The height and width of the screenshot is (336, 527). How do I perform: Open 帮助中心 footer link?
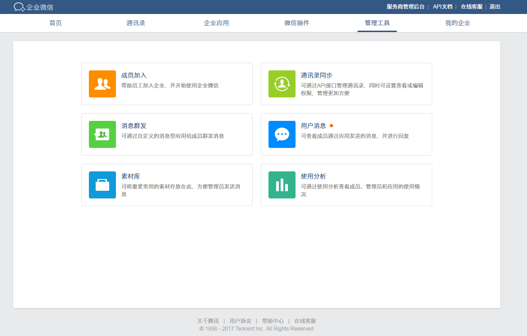pos(273,321)
